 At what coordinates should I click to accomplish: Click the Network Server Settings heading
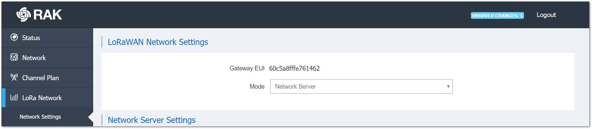tap(152, 120)
